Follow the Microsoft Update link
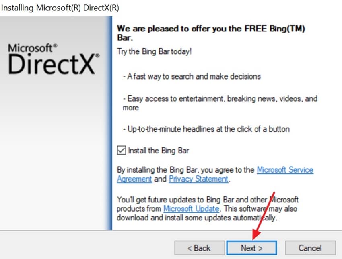 tap(191, 209)
